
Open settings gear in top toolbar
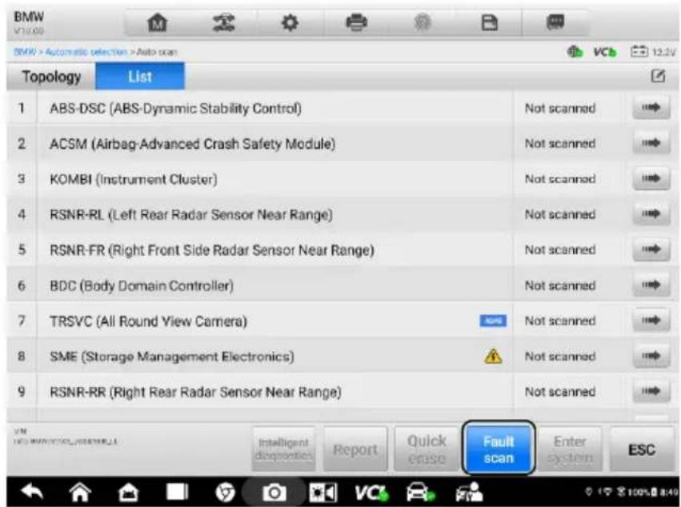(290, 22)
